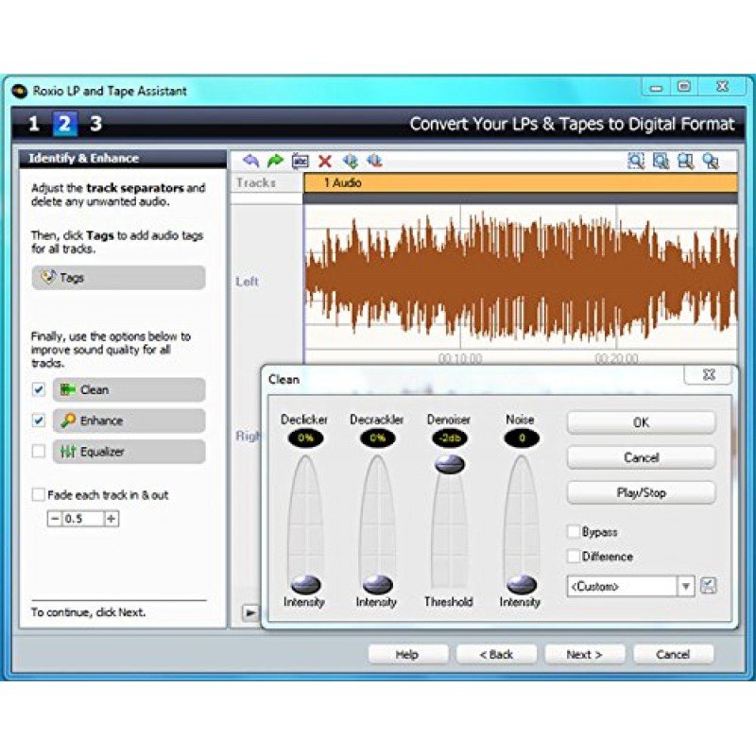The image size is (756, 756).
Task: Click the Noise intensity slider knob
Action: point(522,584)
